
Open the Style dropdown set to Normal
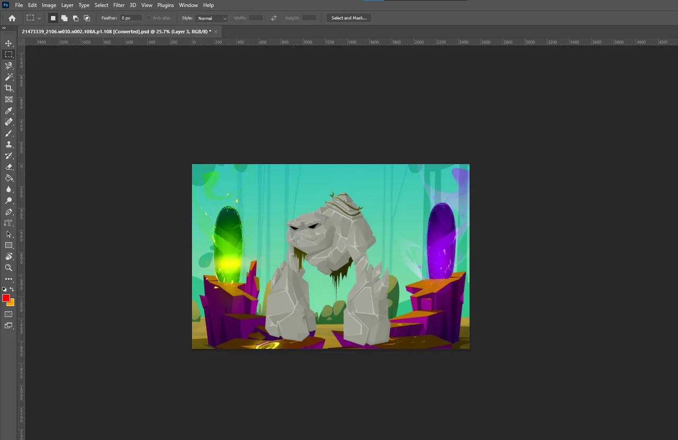point(211,18)
